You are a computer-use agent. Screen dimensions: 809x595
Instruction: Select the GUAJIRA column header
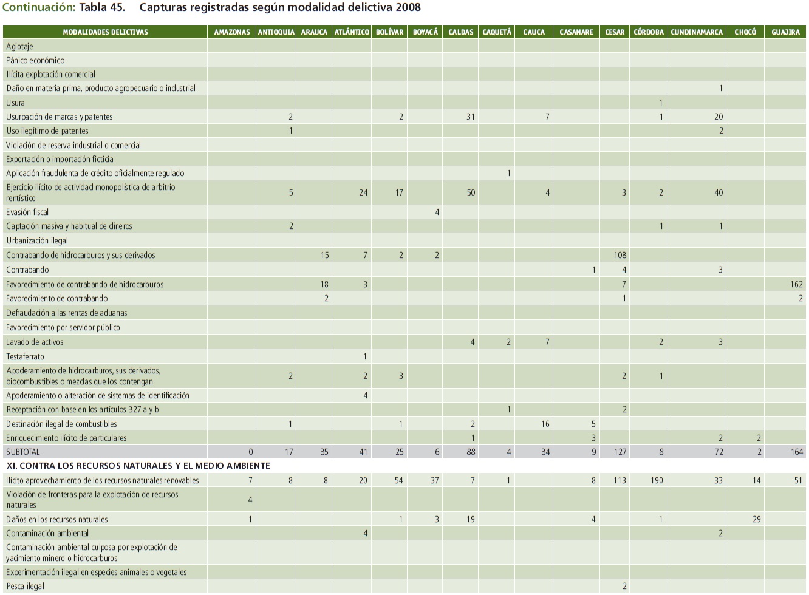point(785,32)
